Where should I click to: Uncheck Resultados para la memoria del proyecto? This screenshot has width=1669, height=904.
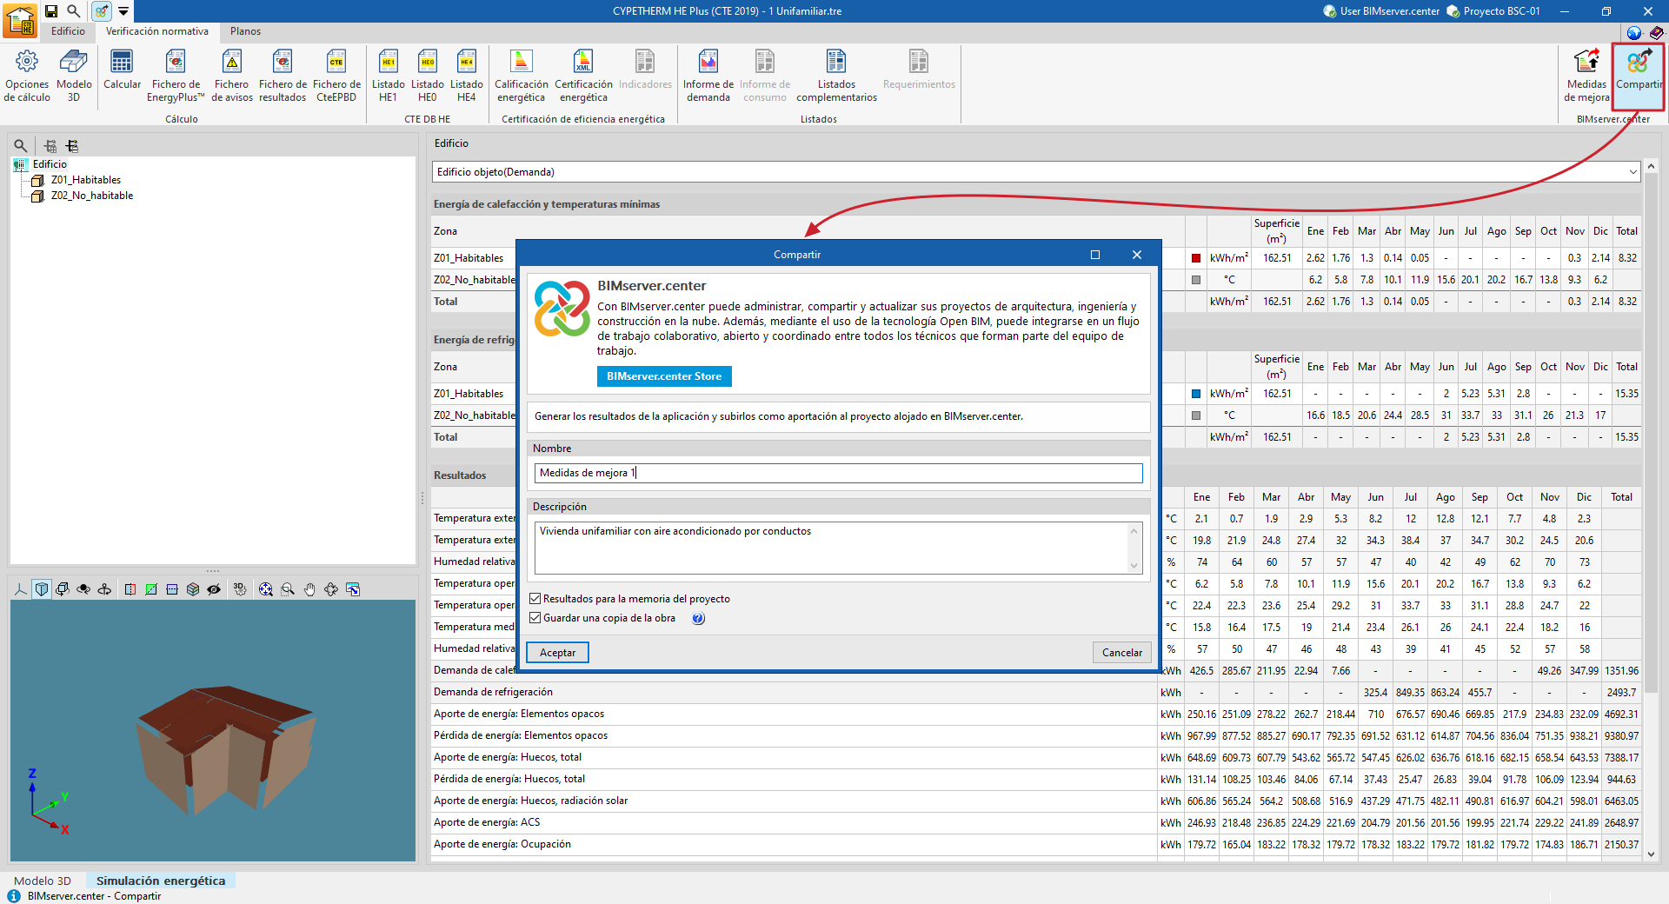tap(535, 599)
